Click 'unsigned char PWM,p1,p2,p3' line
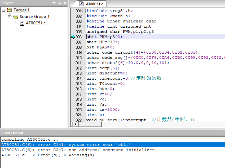 tap(120, 32)
